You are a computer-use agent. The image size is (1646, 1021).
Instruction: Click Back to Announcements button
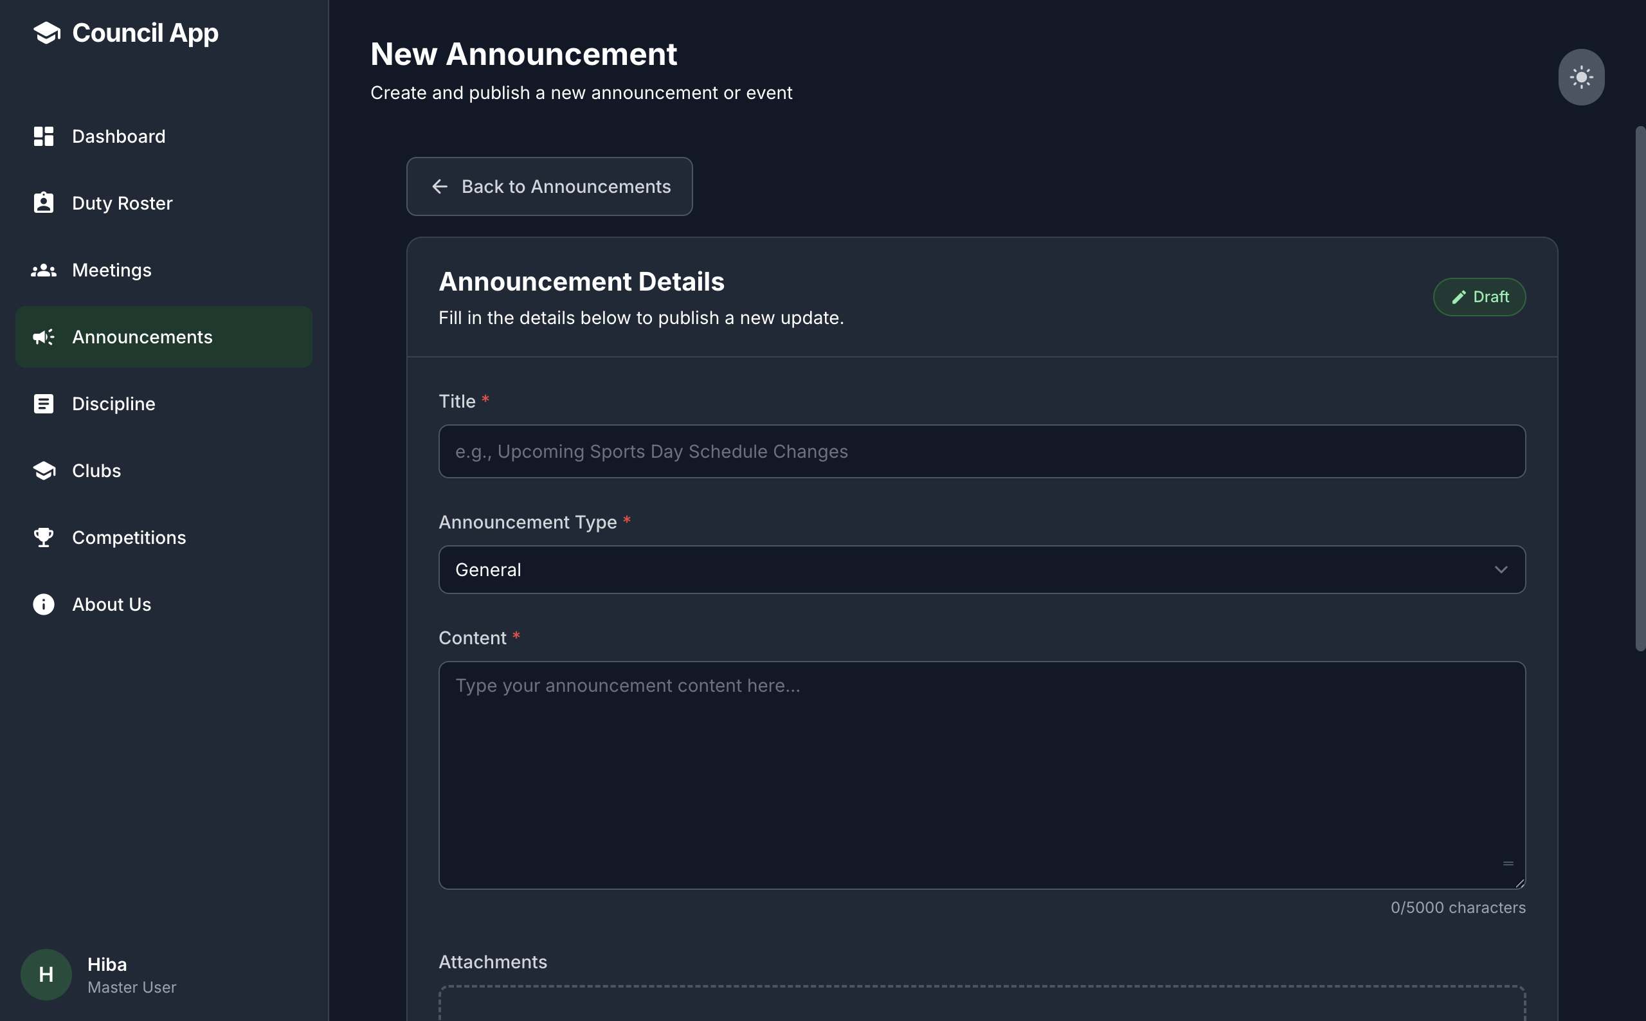click(550, 187)
